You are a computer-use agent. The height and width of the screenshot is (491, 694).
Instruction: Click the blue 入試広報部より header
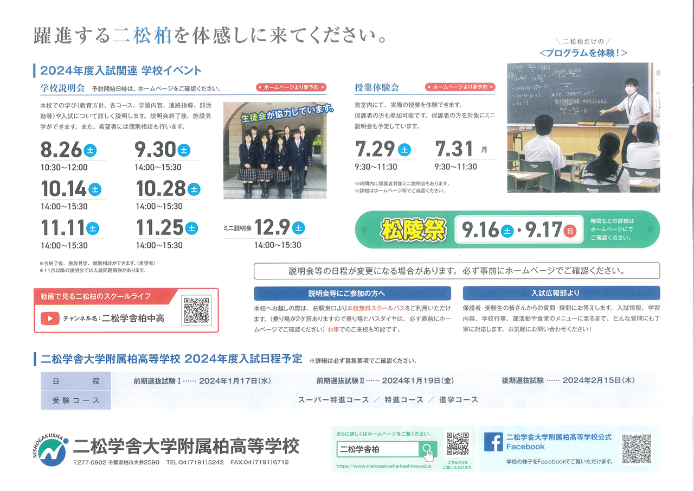point(561,293)
